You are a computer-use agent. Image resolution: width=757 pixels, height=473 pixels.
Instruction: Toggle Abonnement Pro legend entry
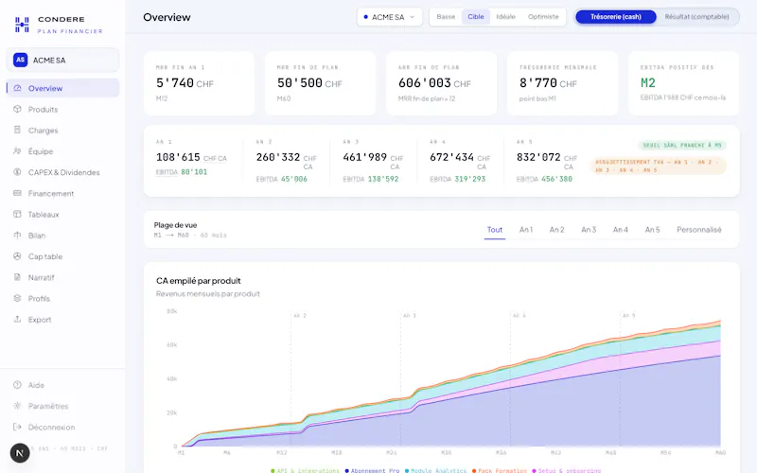coord(372,470)
